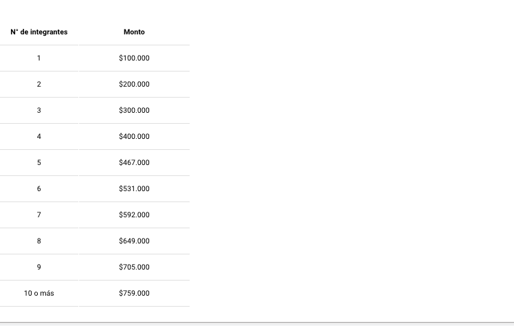Click the "N° de integrantes" column header
This screenshot has height=328, width=514.
tap(39, 32)
